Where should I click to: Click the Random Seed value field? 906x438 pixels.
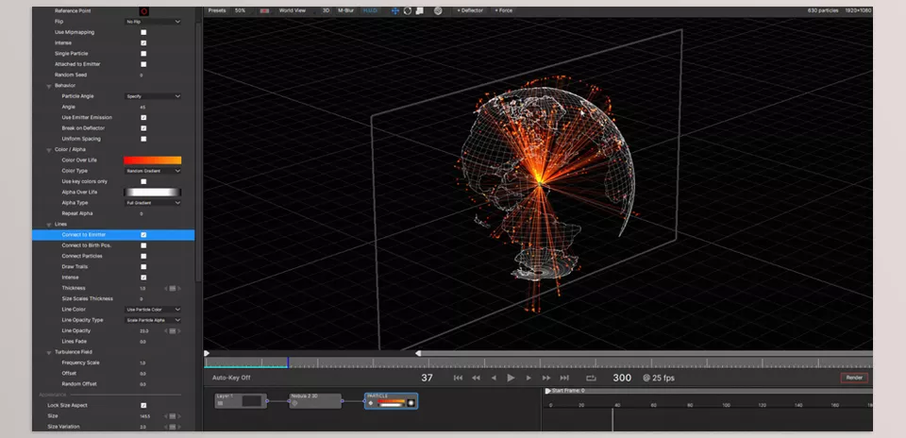point(142,76)
